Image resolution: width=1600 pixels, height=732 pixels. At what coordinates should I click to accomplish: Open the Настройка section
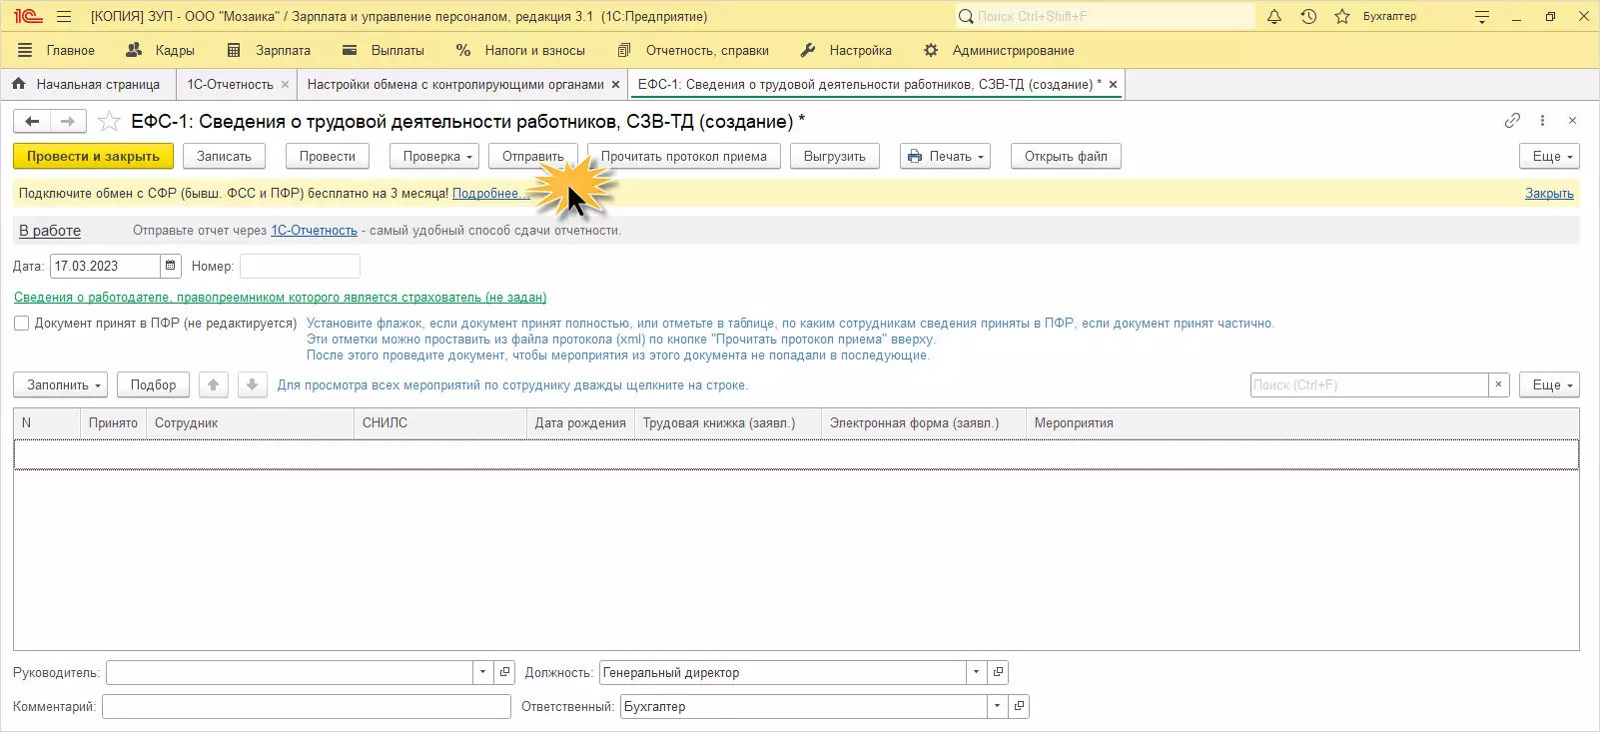pyautogui.click(x=847, y=50)
